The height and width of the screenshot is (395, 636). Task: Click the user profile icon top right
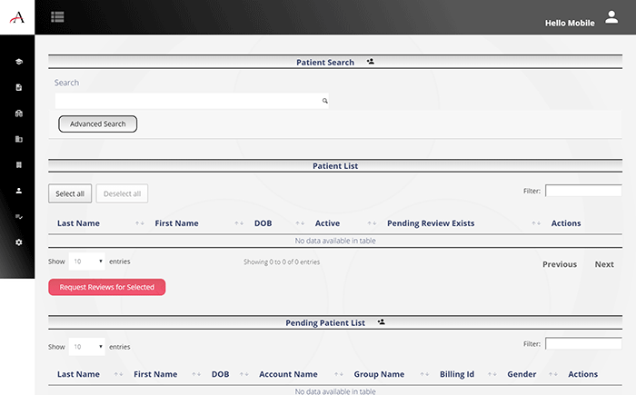pos(611,17)
